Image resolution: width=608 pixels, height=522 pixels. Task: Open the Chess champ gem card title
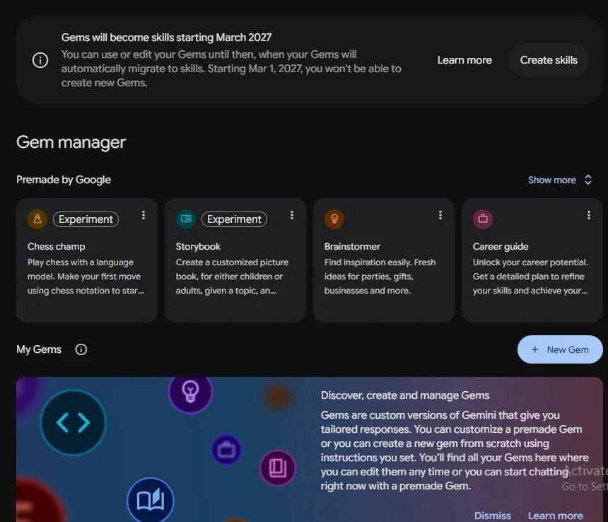57,247
